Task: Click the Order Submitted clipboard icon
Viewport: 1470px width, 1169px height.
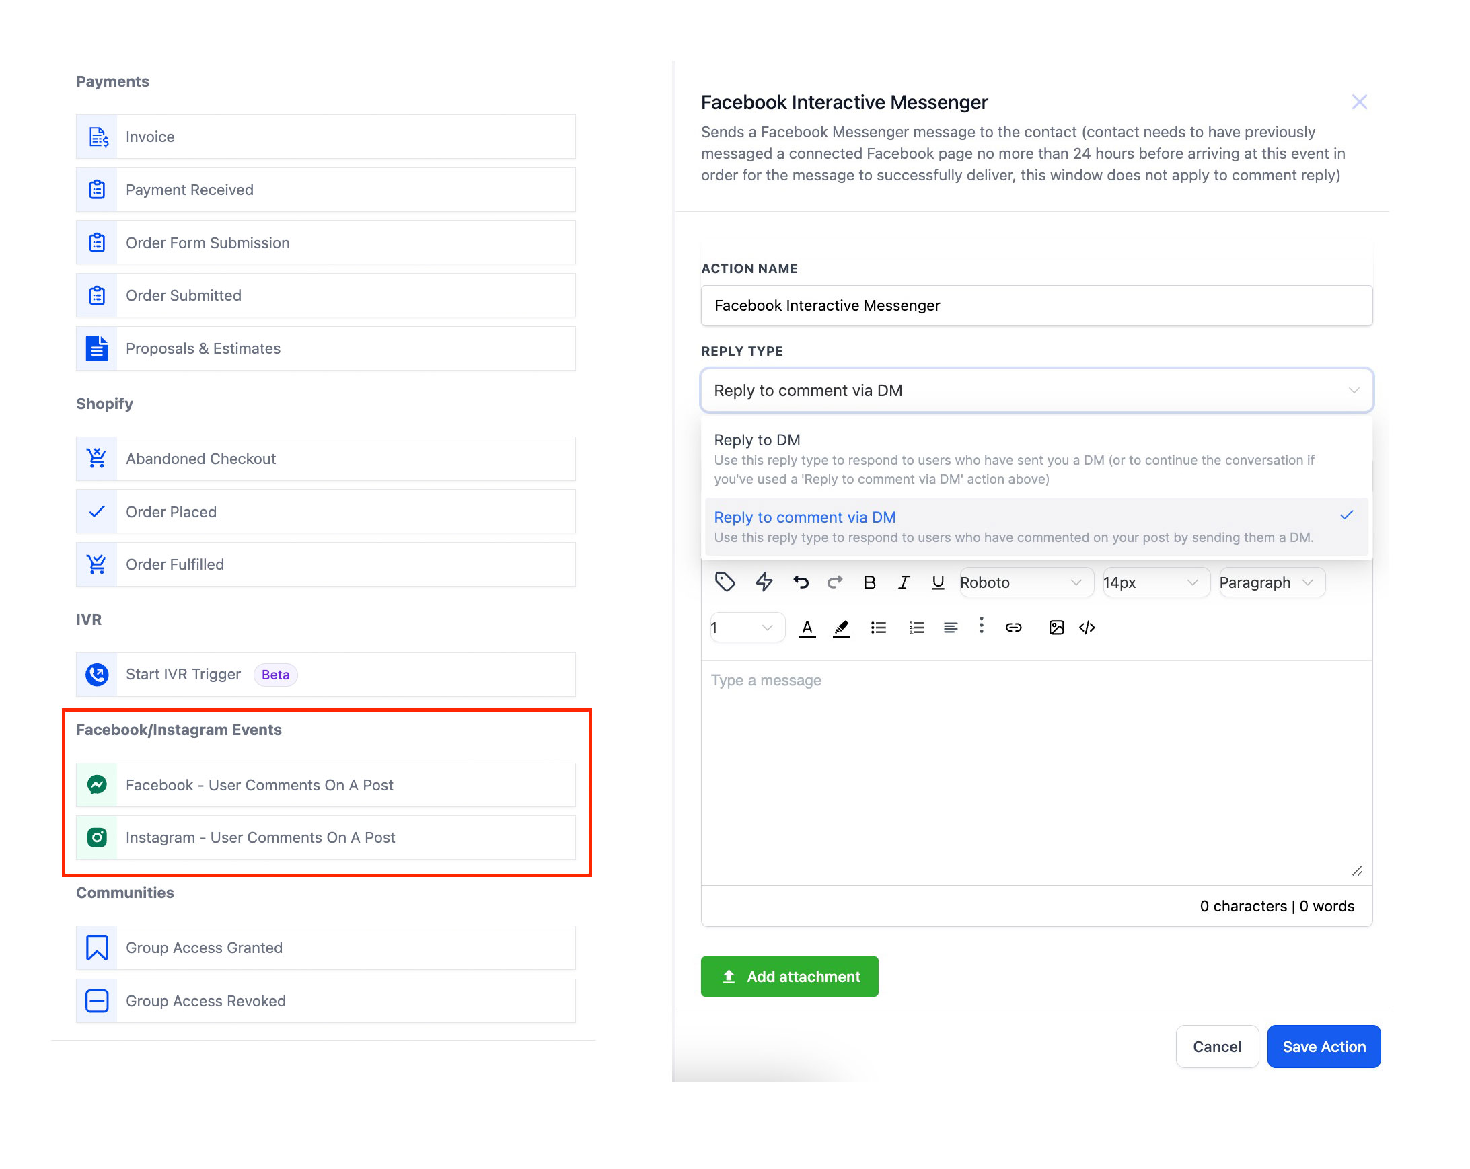Action: (98, 295)
